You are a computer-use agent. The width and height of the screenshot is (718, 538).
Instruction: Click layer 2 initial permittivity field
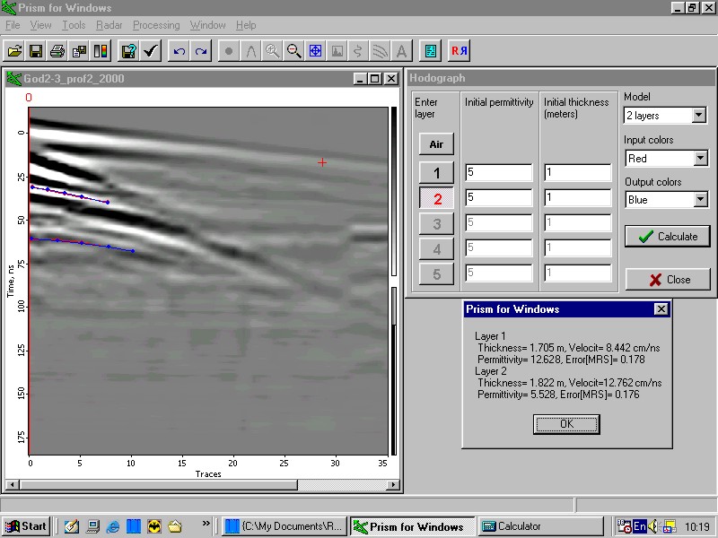point(499,197)
